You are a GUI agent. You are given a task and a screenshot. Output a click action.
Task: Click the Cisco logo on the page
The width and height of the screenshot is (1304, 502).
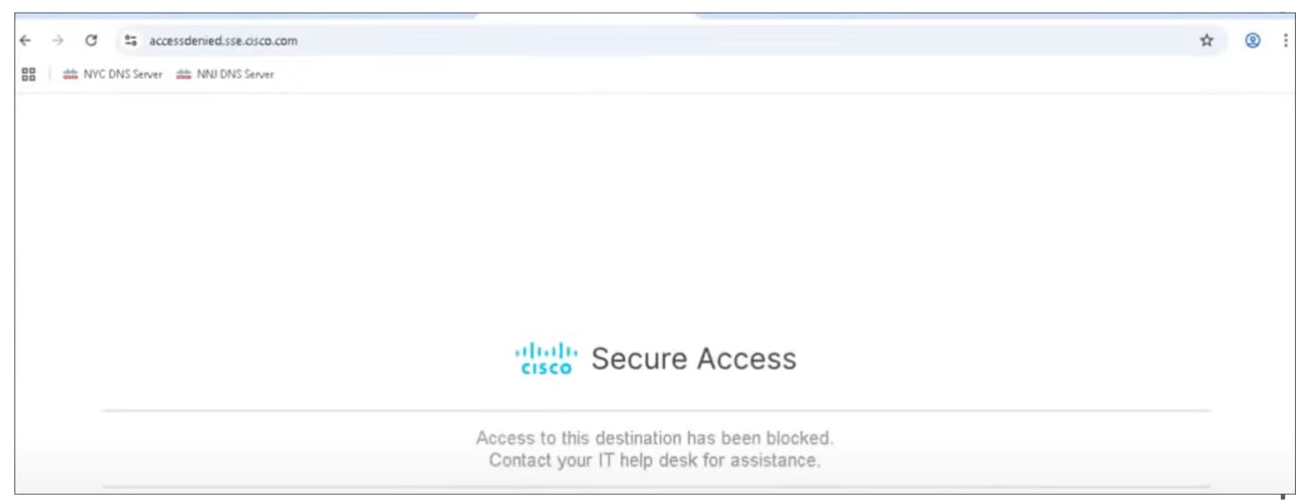point(546,358)
